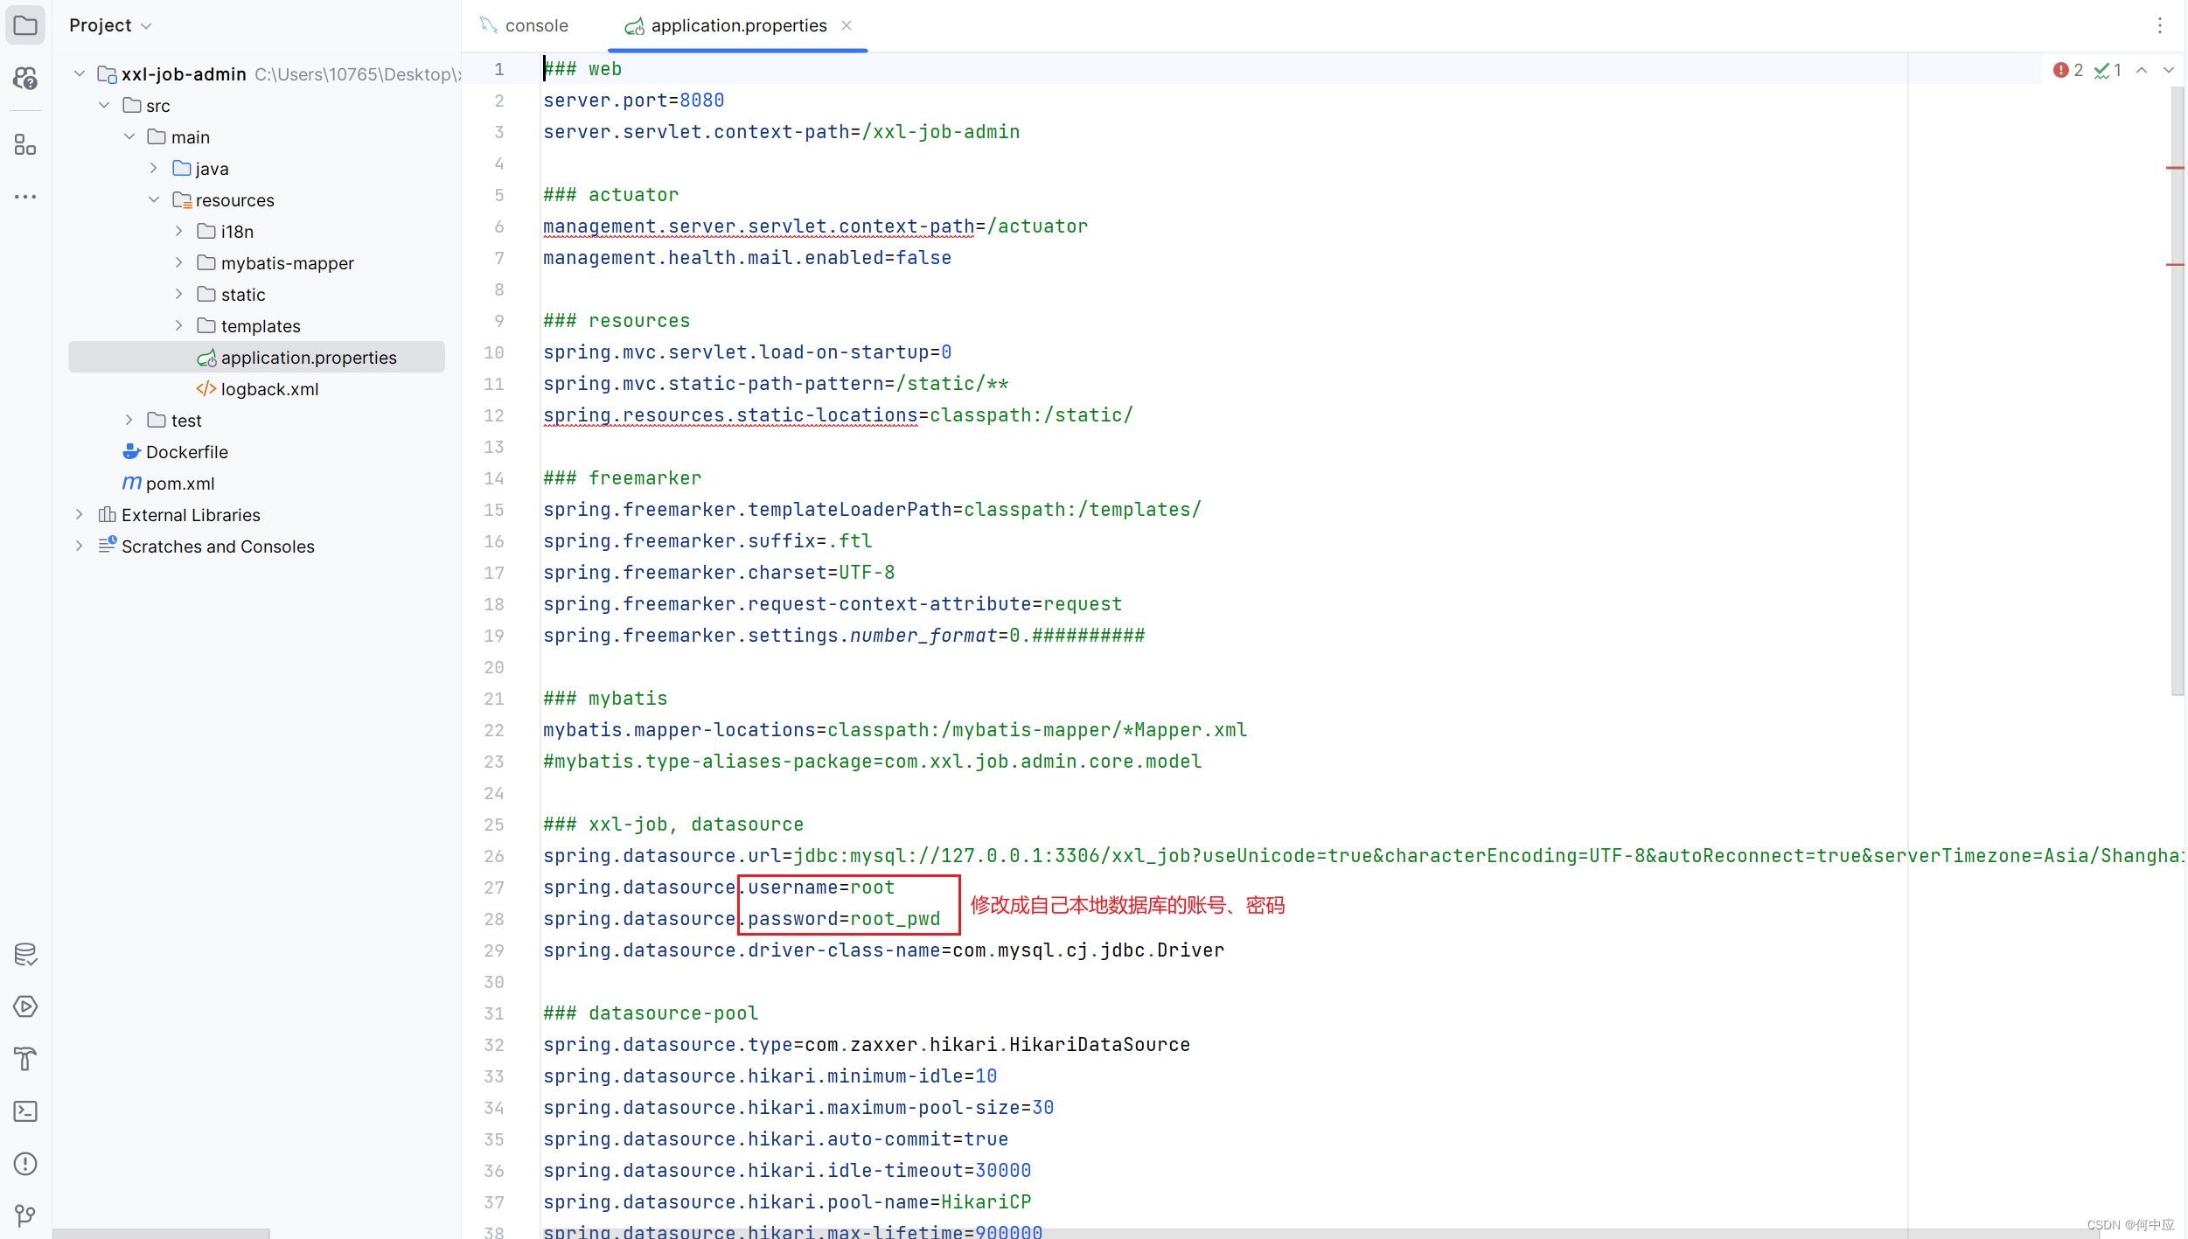Click the management.server.servlet.context-path line

coord(815,226)
